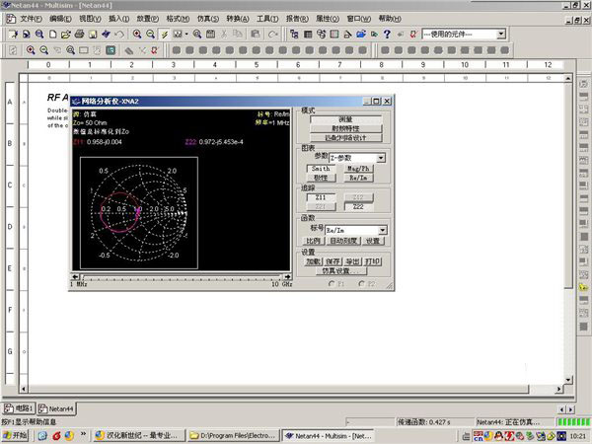Click the open folder toolbar icon
Viewport: 592px width, 444px height.
pos(64,34)
